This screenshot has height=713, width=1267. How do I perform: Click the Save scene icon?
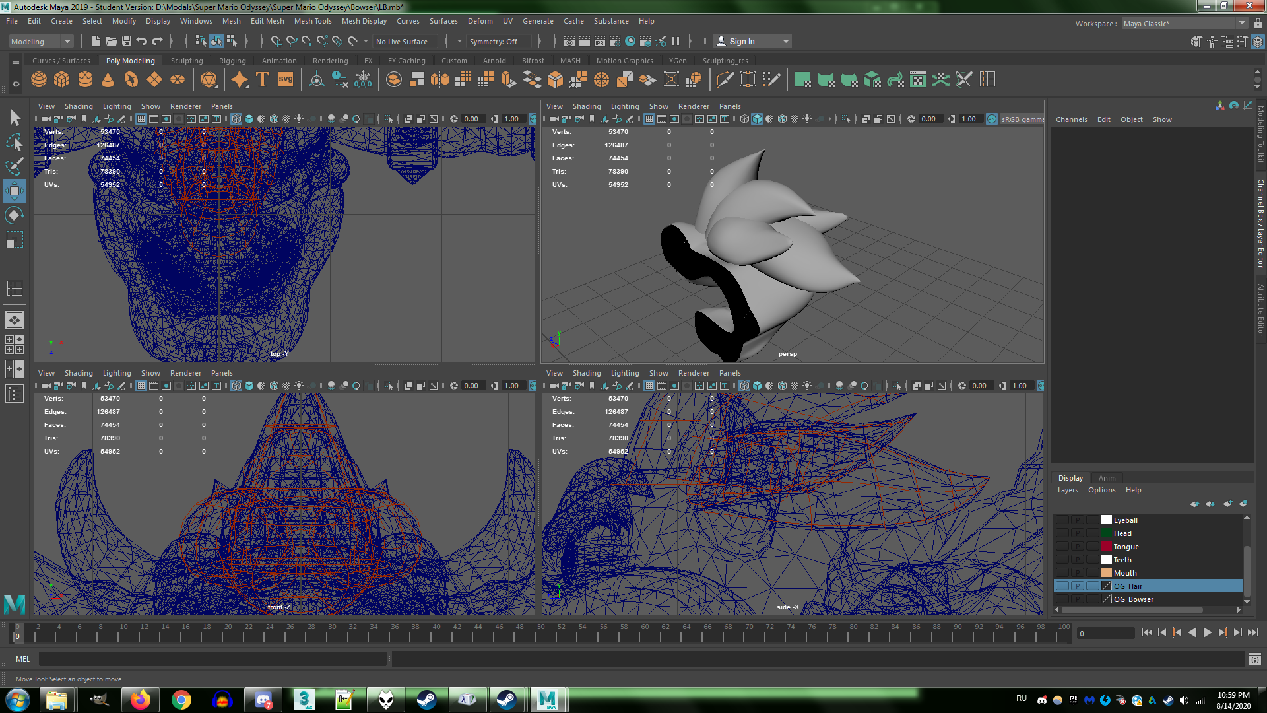click(x=127, y=41)
